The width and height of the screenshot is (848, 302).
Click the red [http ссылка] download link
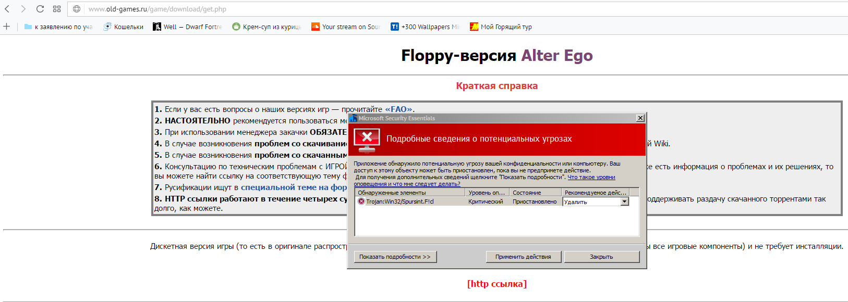(x=497, y=284)
